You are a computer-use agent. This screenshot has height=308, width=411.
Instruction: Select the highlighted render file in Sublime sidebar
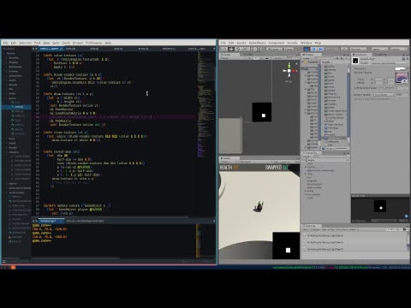tap(19, 107)
